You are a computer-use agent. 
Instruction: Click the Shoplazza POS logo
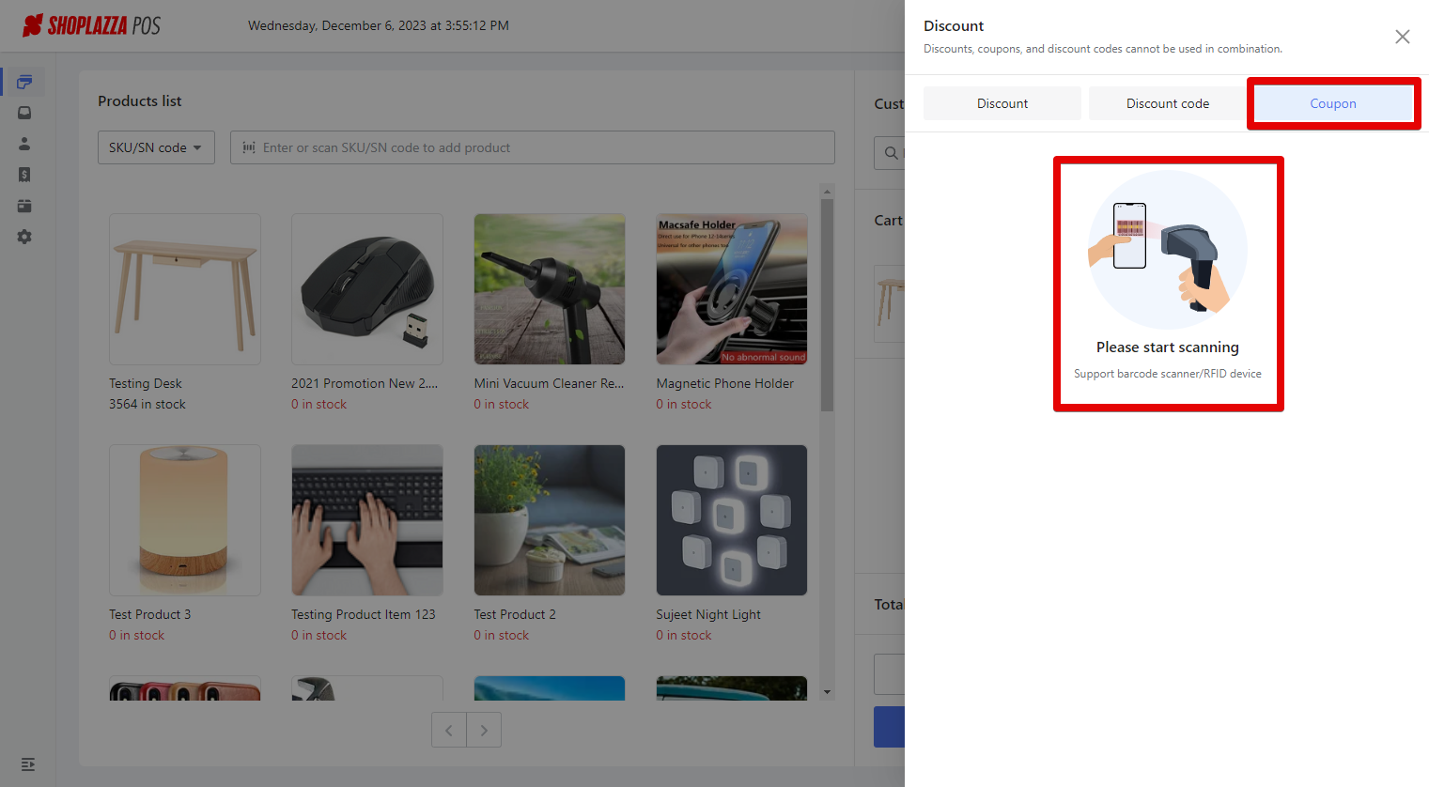coord(91,25)
